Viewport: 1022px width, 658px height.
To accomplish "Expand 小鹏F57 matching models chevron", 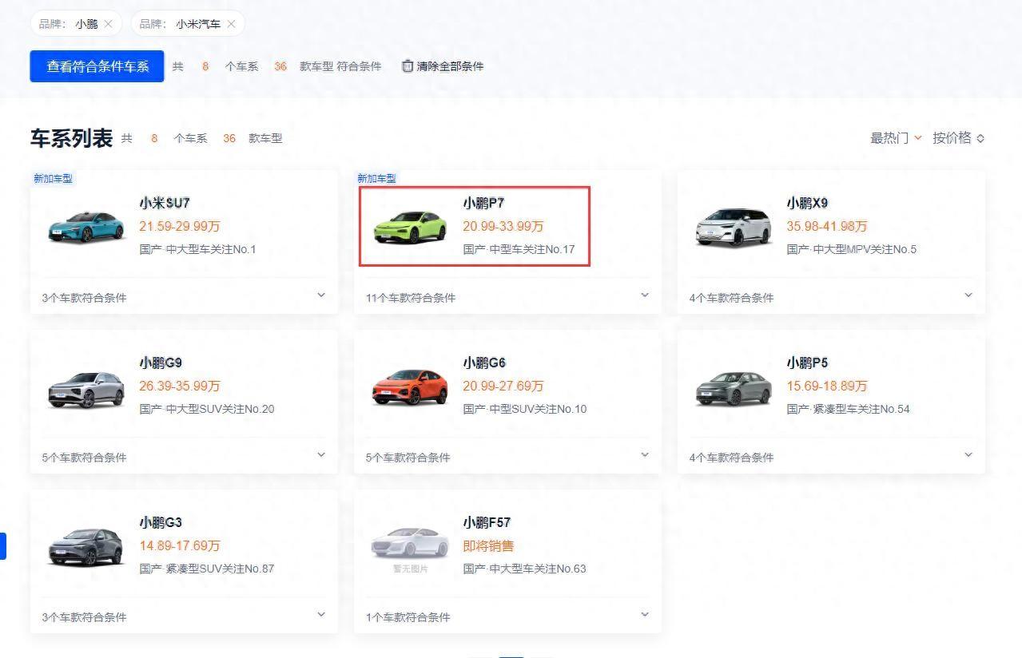I will [645, 614].
